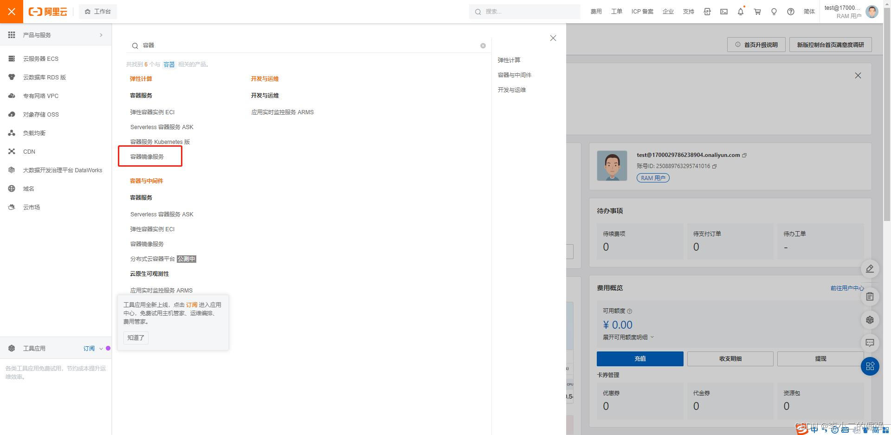This screenshot has height=435, width=891.
Task: Open 分布式云容器平台 link
Action: pyautogui.click(x=153, y=259)
